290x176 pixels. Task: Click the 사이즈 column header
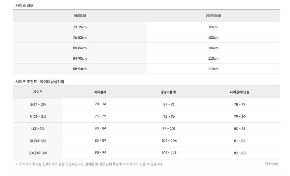click(38, 92)
